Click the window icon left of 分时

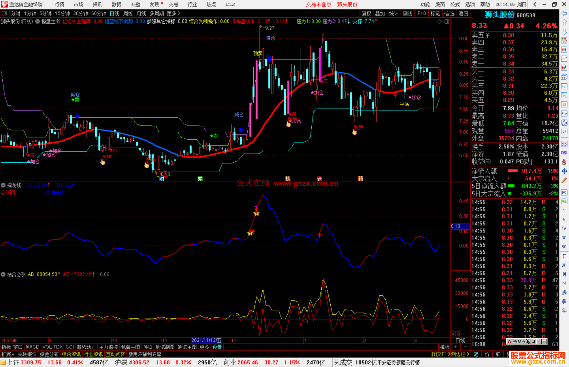[4, 13]
